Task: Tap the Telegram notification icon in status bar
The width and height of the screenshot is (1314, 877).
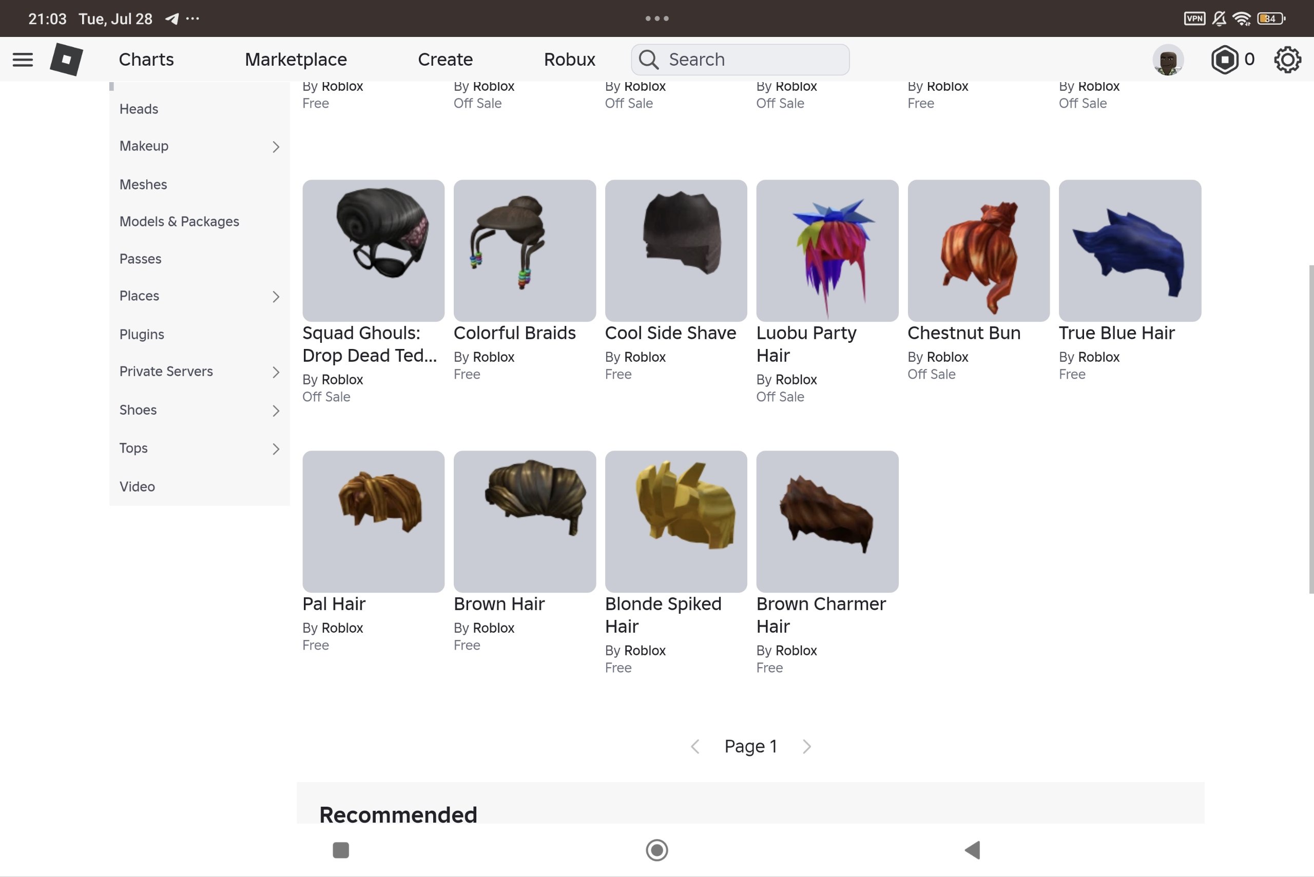Action: [172, 18]
